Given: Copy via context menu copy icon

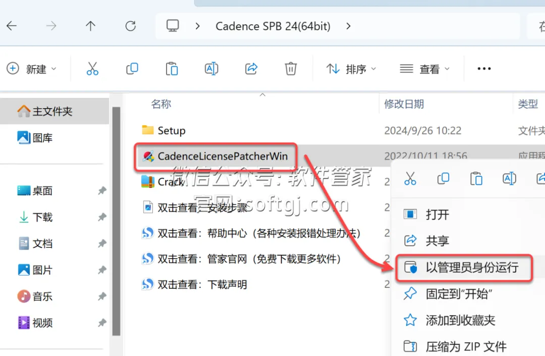Looking at the screenshot, I should 443,179.
